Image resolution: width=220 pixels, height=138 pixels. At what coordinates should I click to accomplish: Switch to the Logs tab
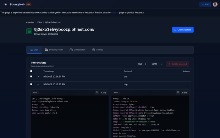34,50
